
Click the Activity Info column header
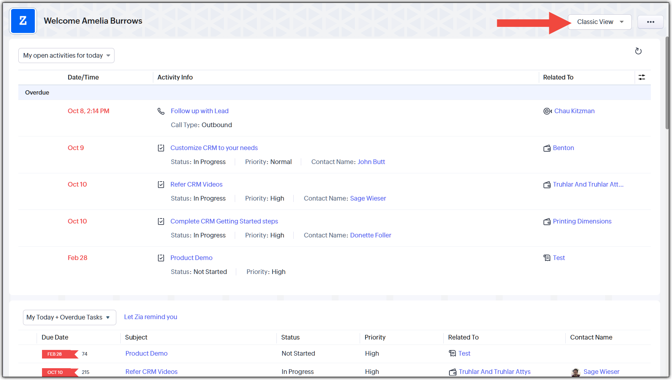[x=175, y=77]
